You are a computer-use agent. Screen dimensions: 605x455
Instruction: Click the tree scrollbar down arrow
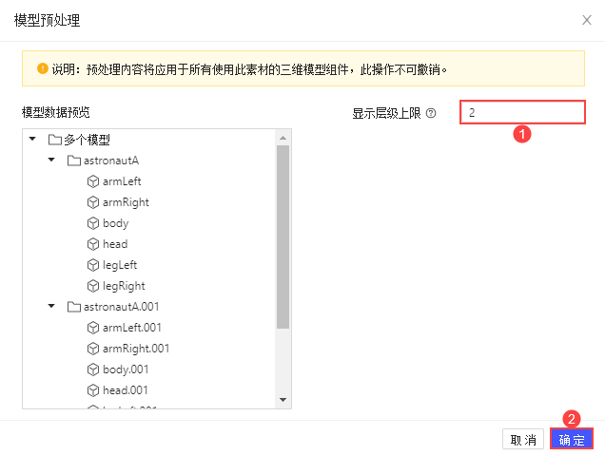[x=283, y=400]
